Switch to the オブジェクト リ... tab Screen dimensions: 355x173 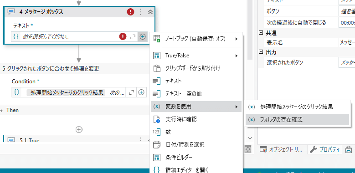point(281,149)
